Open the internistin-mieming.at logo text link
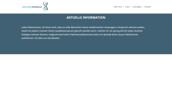Screen dimensions: 172x107 point(32,7)
